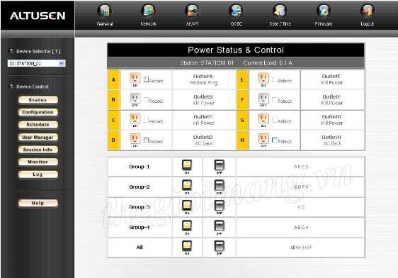Toggle the power socket icon for Outlet D
Screen dimensions: 398x278
coord(135,139)
